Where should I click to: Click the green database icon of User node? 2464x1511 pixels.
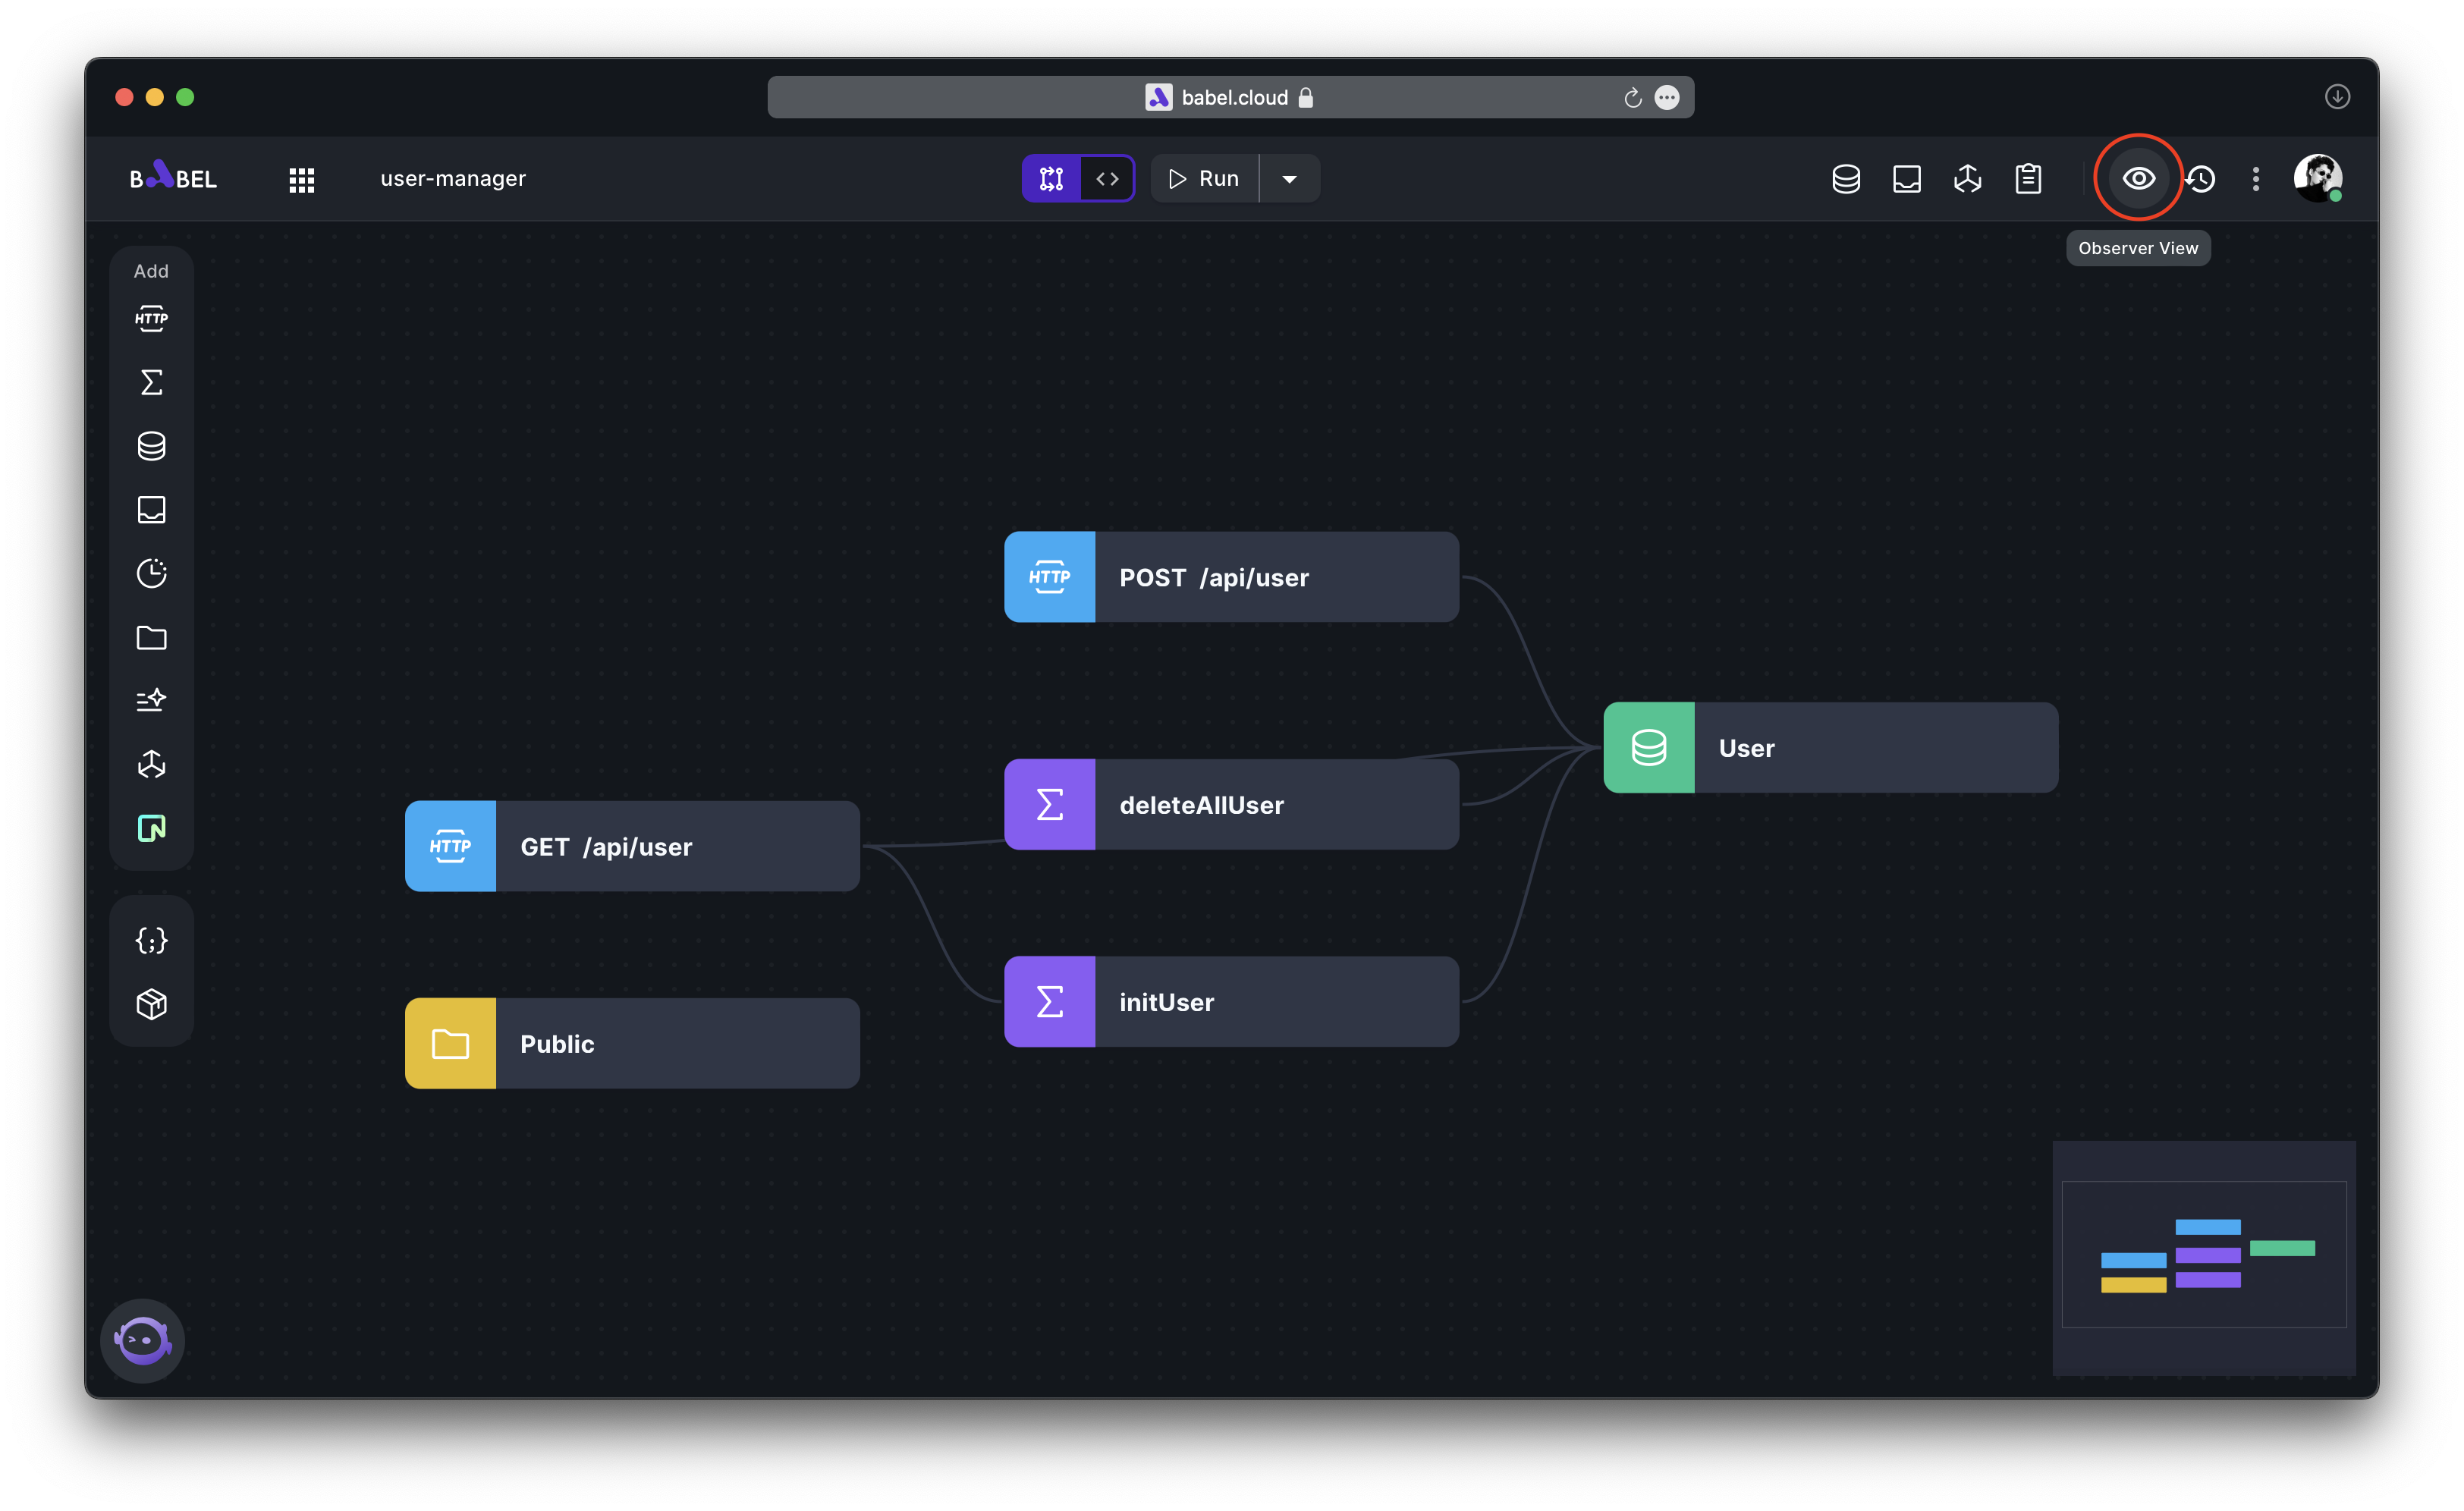coord(1649,748)
